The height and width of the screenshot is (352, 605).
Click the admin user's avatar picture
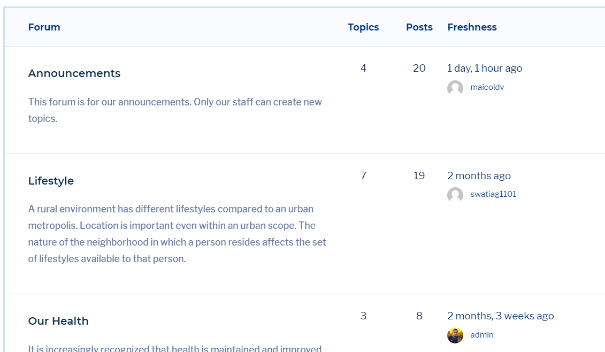(455, 335)
